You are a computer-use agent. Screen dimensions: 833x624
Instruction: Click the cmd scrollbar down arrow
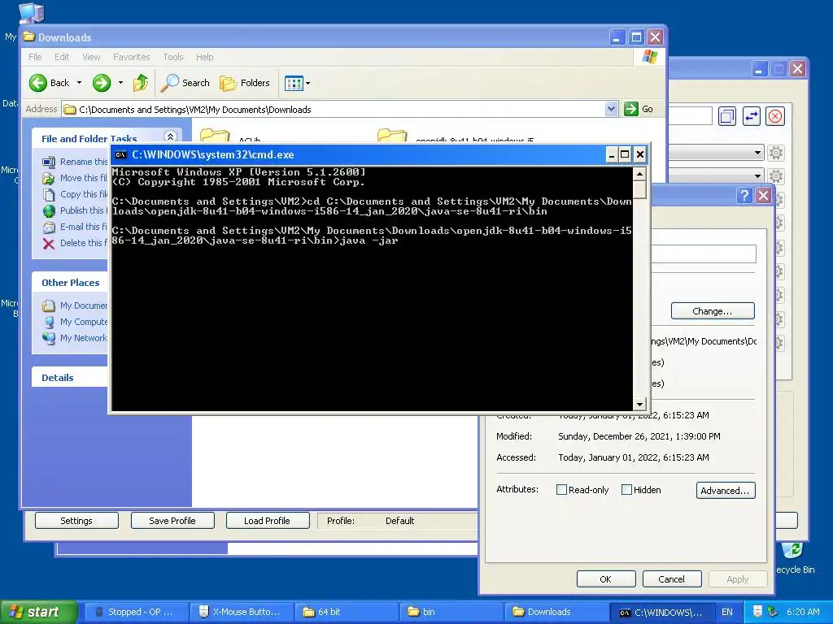pos(639,405)
